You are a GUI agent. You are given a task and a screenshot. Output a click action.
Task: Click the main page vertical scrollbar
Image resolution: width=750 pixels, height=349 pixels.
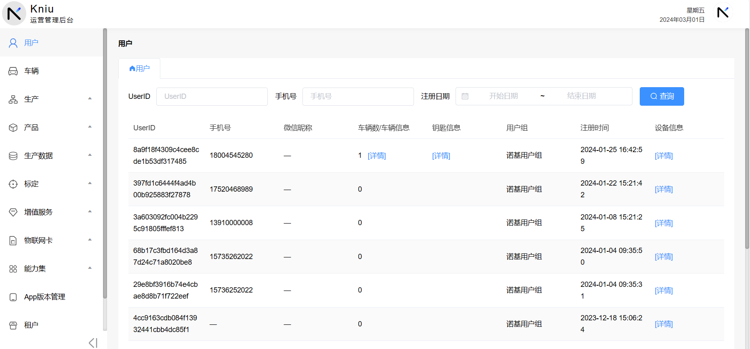click(747, 138)
